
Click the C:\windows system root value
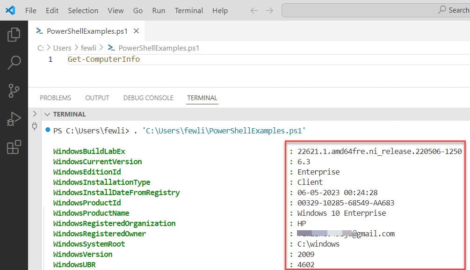click(x=318, y=244)
